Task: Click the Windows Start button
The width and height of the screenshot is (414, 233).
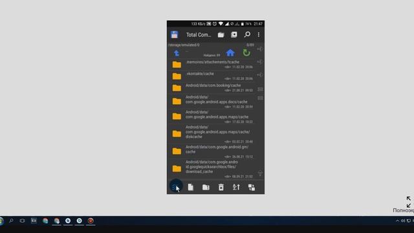Action: point(1,221)
